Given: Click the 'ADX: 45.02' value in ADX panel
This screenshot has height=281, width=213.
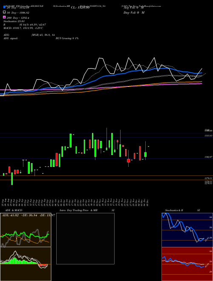Looking at the screenshot, I should [10, 215].
